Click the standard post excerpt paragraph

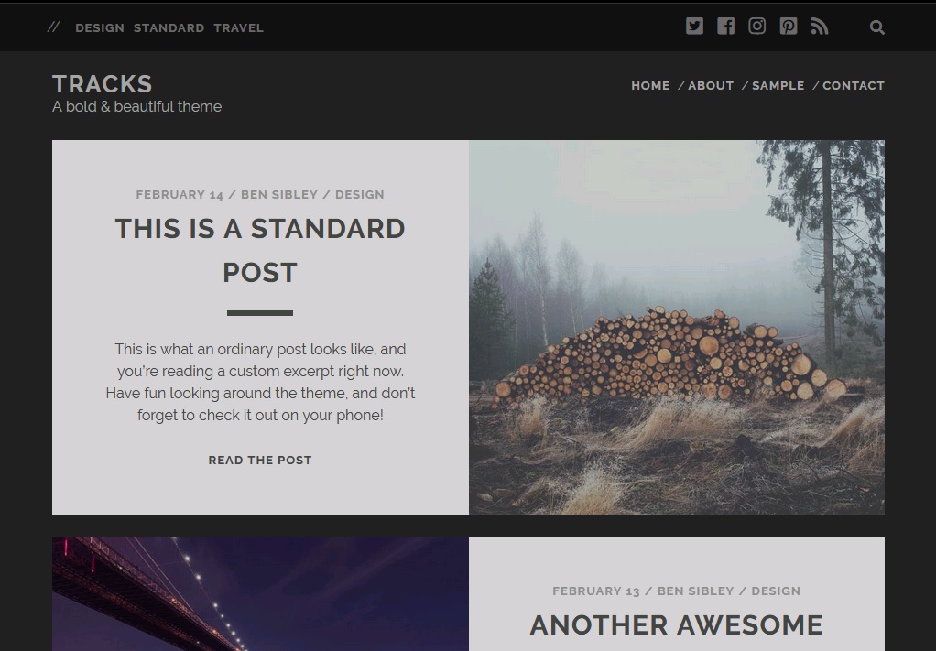tap(260, 382)
